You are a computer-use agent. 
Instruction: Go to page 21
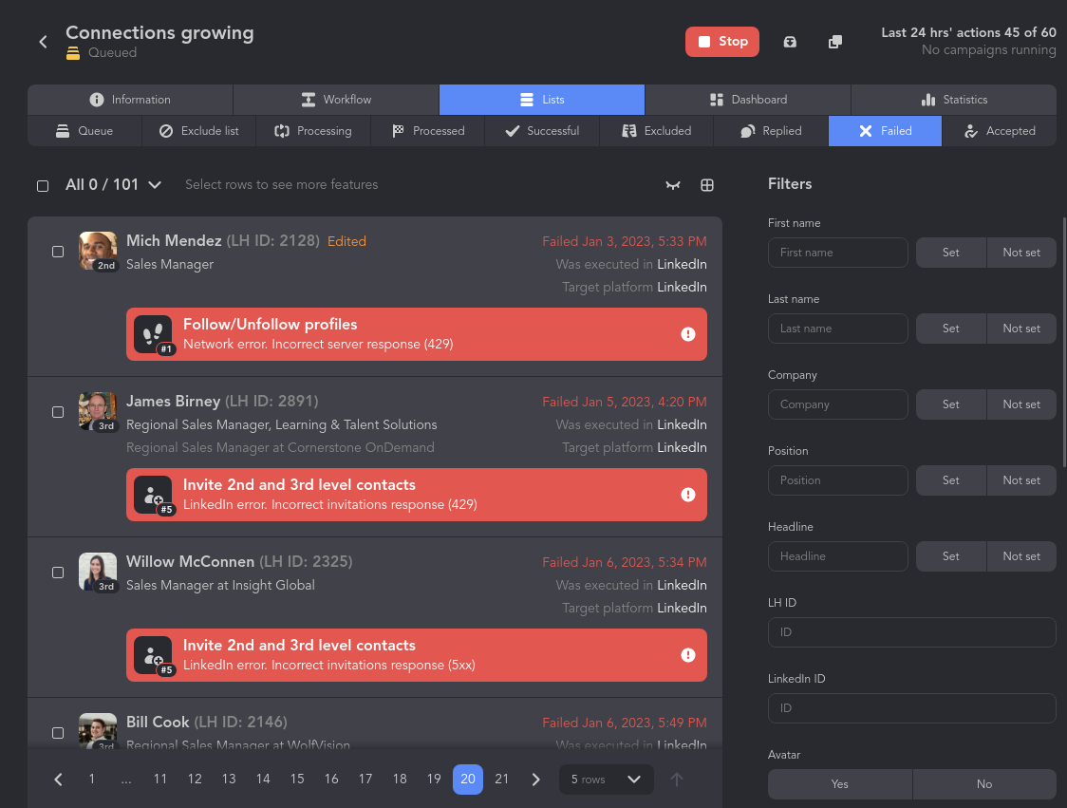click(501, 780)
